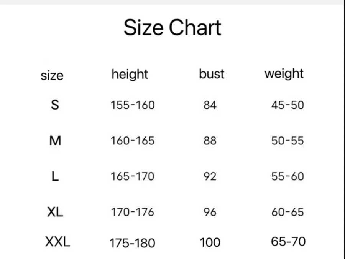This screenshot has width=345, height=259.
Task: Select height value 170-176
Action: [x=133, y=212]
